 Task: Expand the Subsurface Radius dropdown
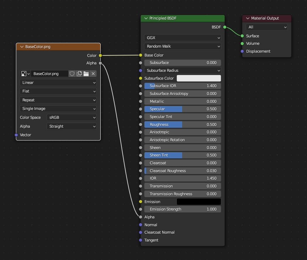tap(183, 70)
